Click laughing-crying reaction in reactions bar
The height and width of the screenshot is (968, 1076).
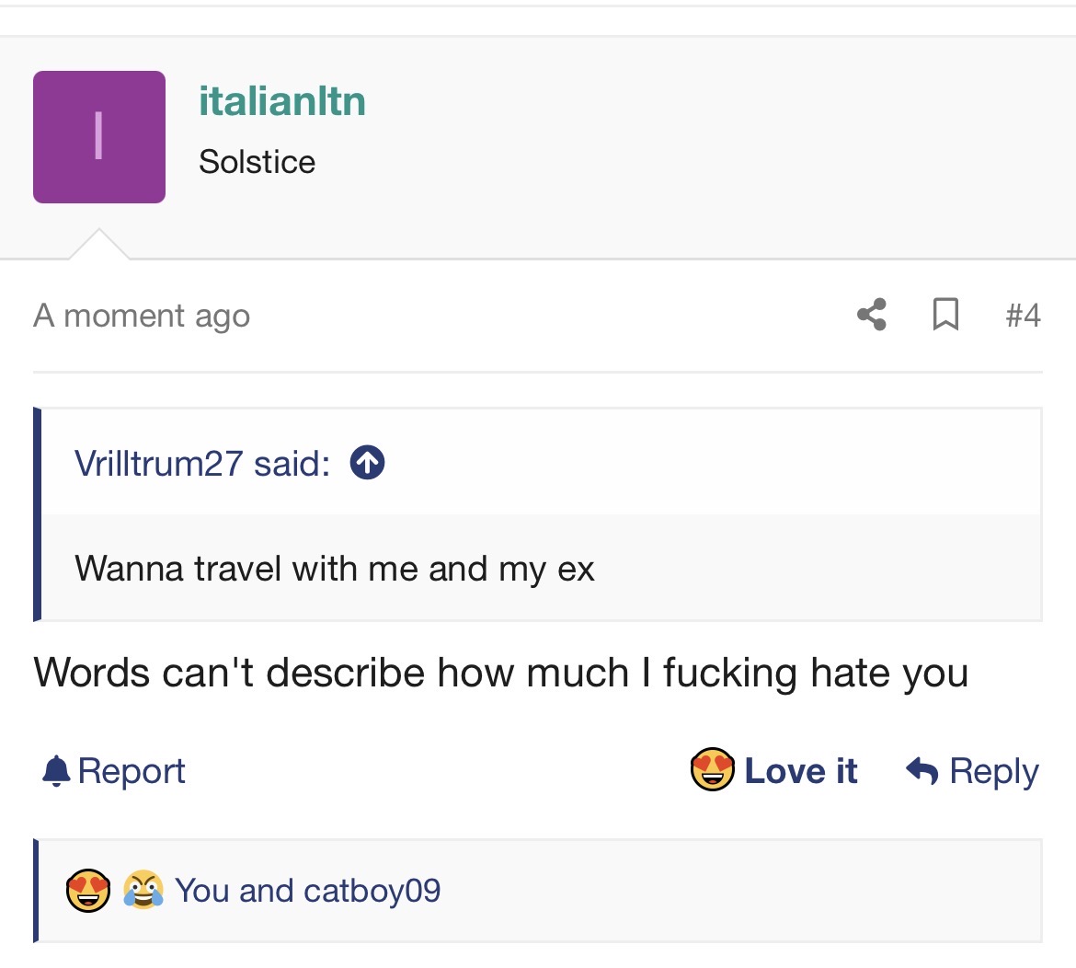143,890
